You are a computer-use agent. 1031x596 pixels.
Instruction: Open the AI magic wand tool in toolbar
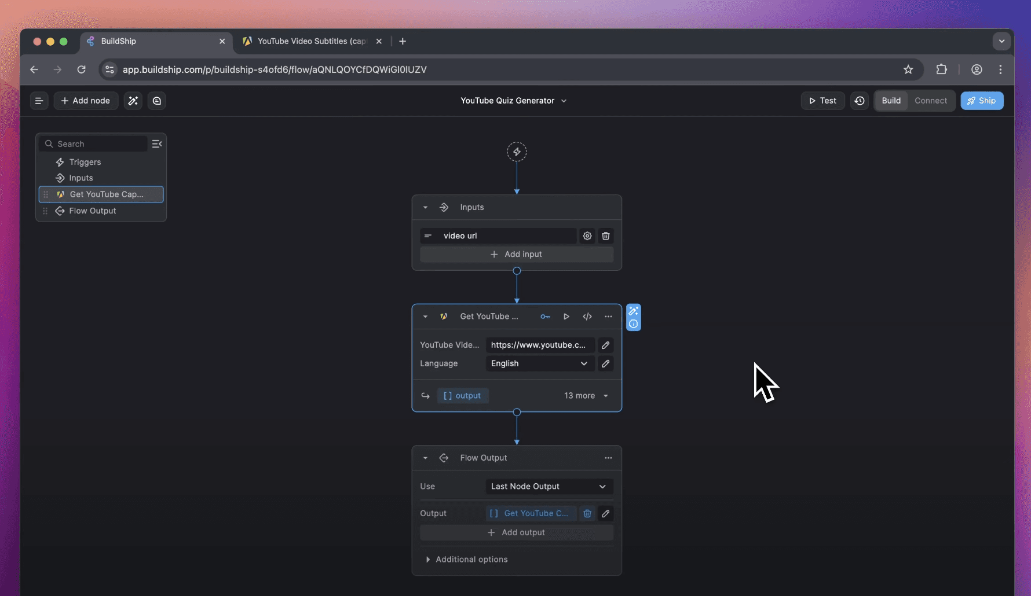133,101
